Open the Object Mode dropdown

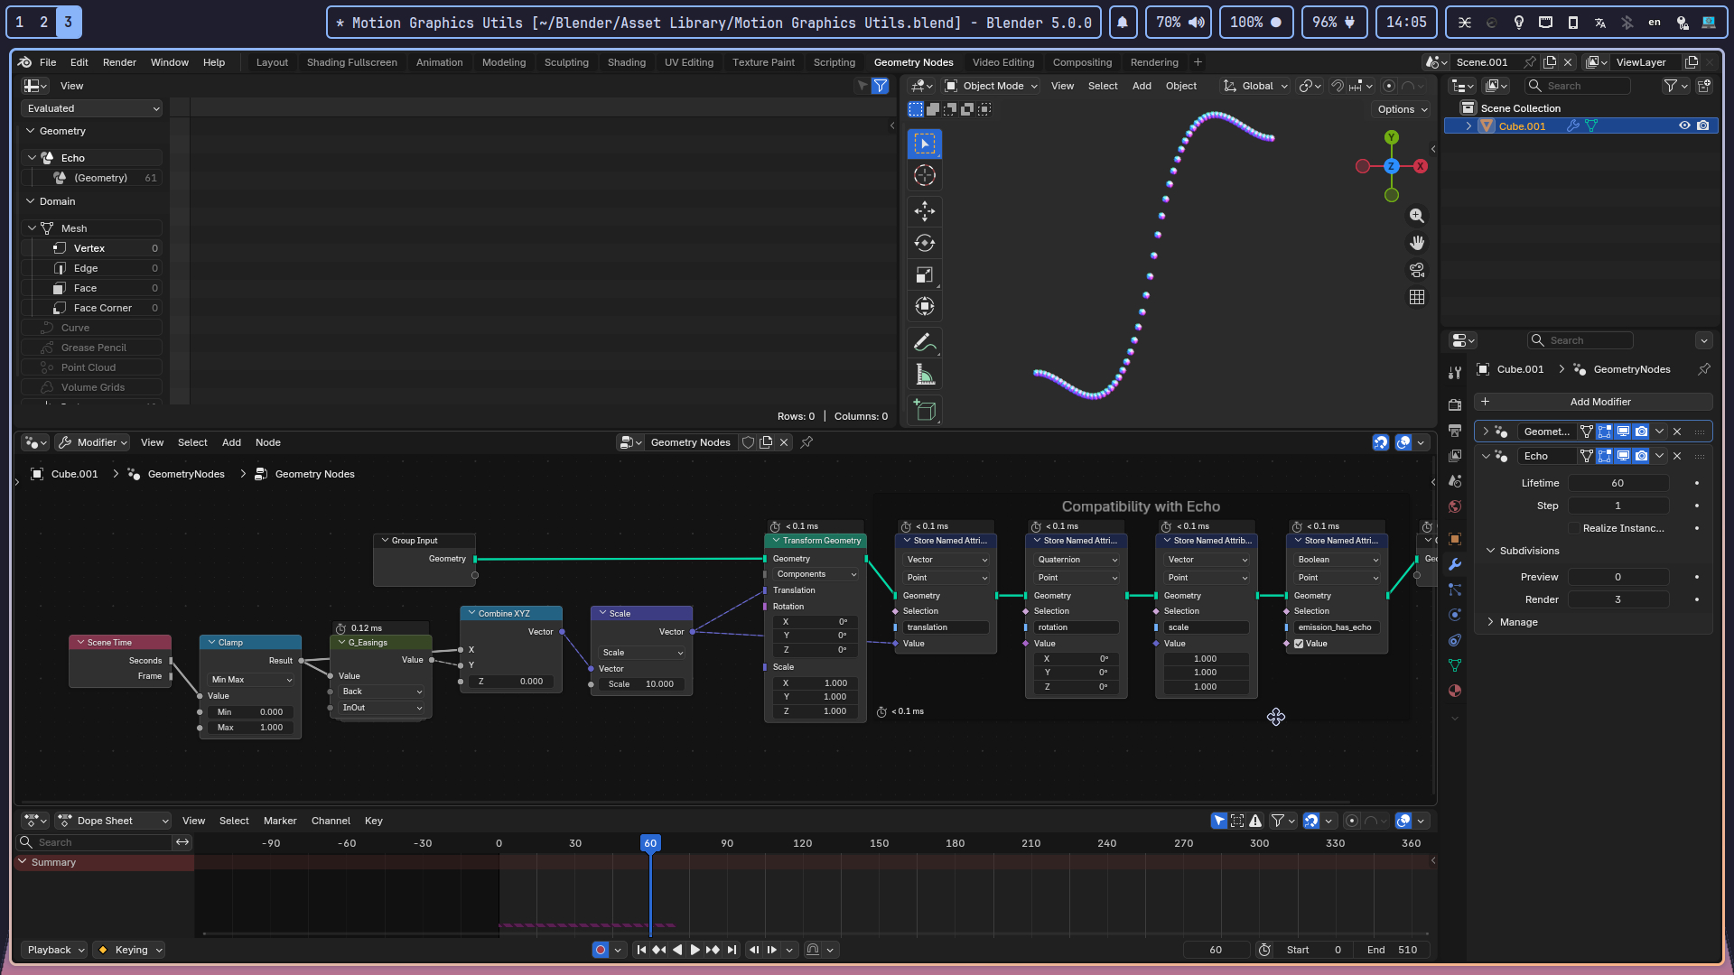[x=992, y=86]
